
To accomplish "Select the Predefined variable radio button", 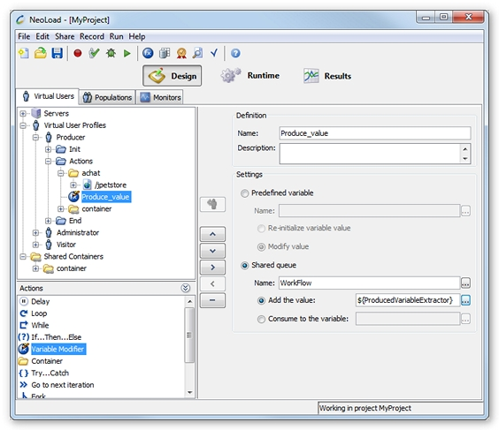I will coord(244,193).
